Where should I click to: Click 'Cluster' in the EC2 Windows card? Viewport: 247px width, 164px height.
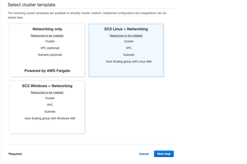pyautogui.click(x=50, y=98)
